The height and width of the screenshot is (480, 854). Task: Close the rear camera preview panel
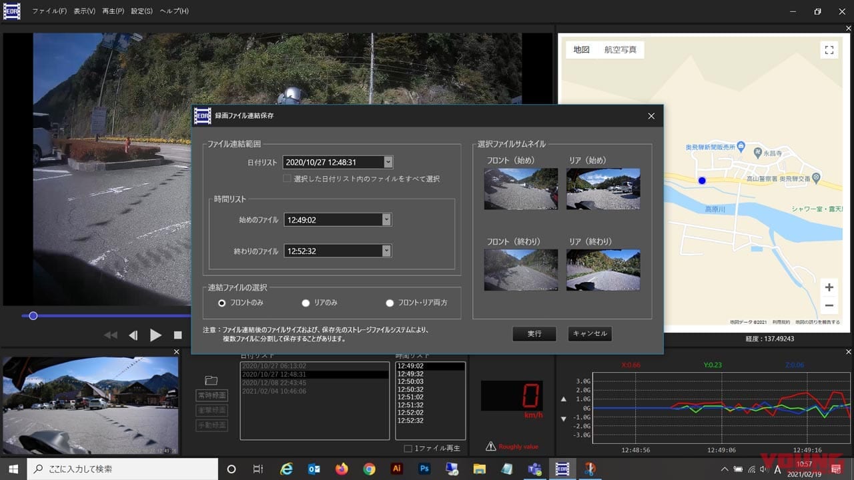point(177,352)
